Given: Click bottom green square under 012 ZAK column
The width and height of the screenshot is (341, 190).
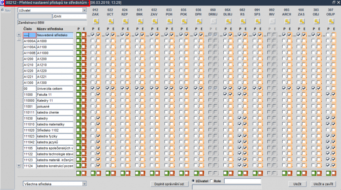Looking at the screenshot, I should (x=93, y=173).
